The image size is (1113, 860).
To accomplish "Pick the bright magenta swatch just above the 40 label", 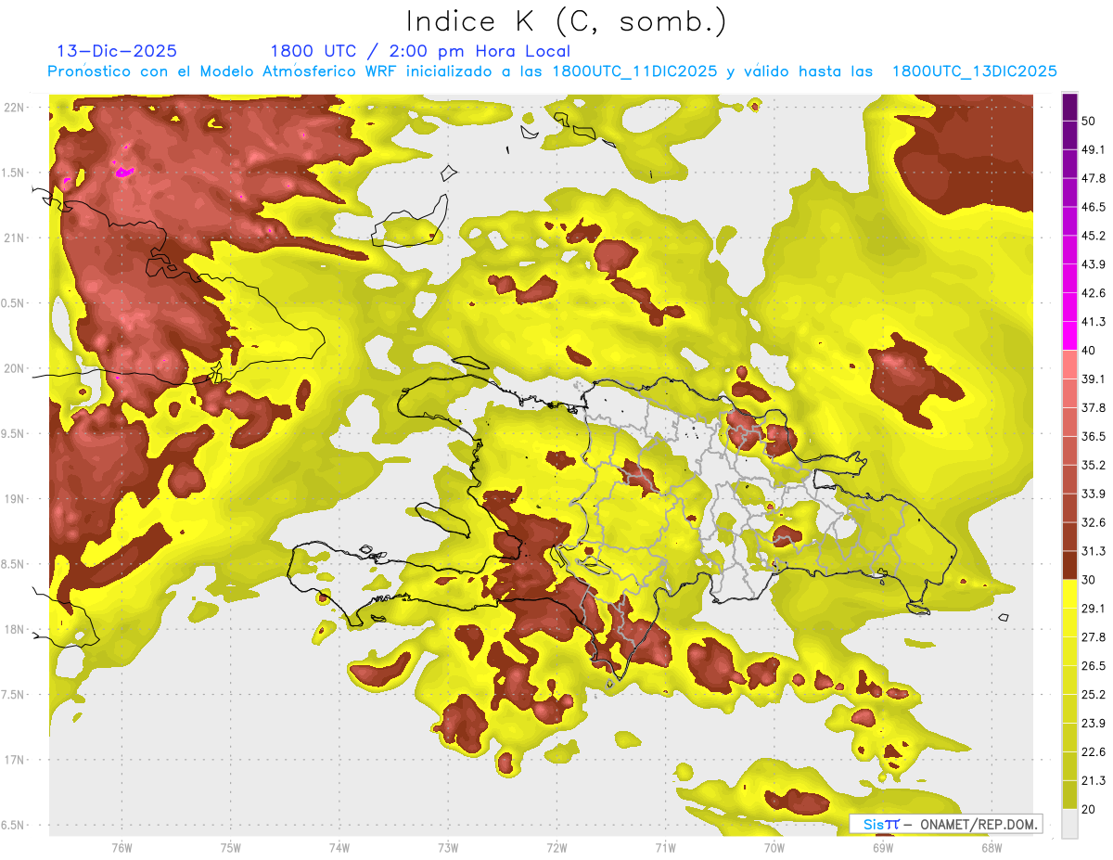I will click(1069, 334).
